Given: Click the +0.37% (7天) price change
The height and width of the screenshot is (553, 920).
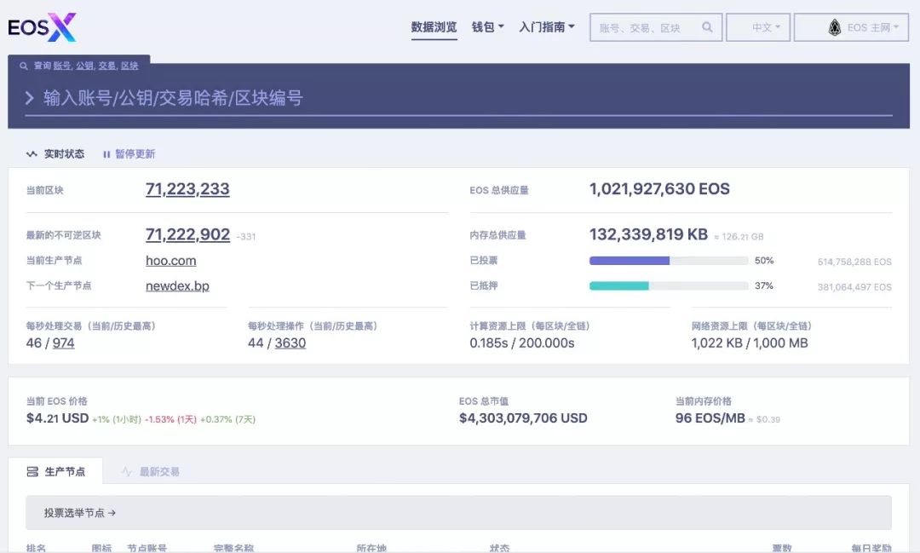Looking at the screenshot, I should tap(227, 419).
